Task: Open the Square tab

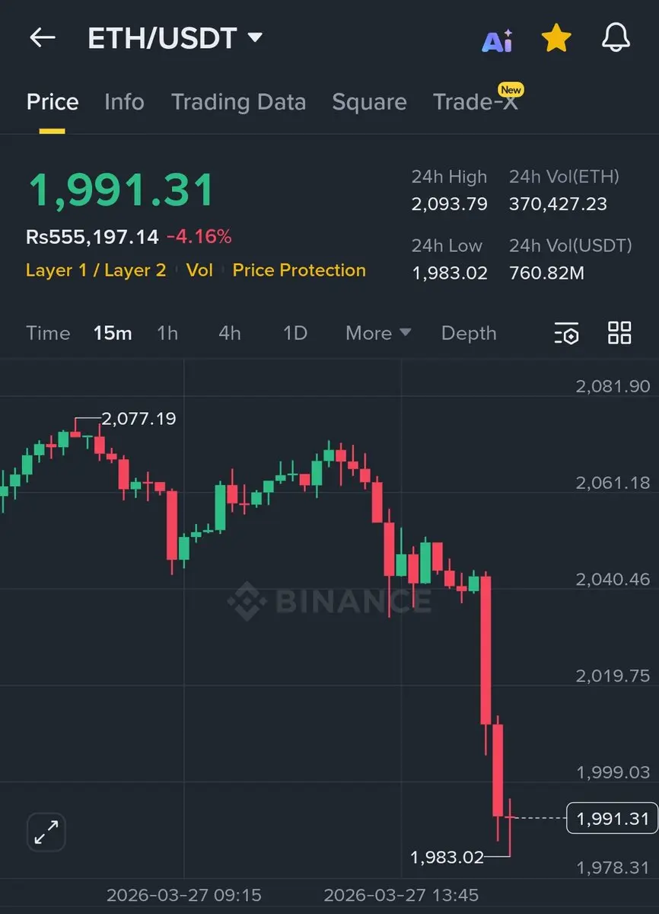Action: [x=369, y=102]
